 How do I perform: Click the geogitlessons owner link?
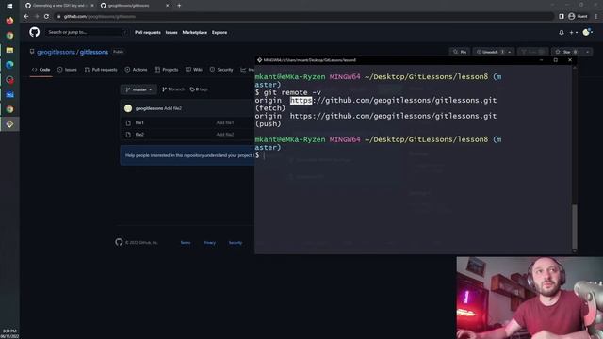pyautogui.click(x=56, y=52)
